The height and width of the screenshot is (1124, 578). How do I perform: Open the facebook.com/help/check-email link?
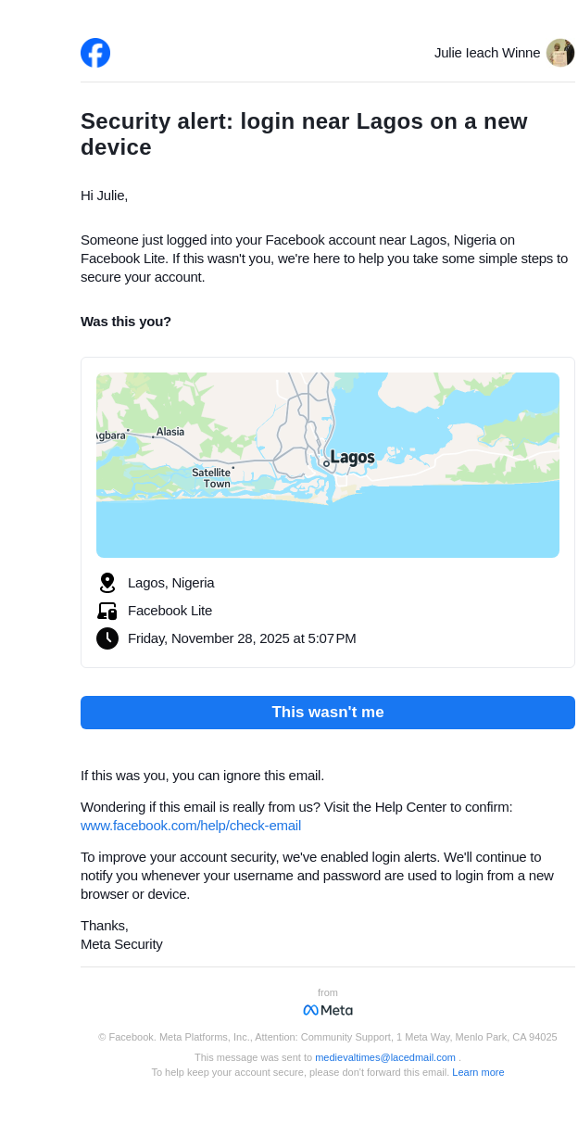coord(191,826)
